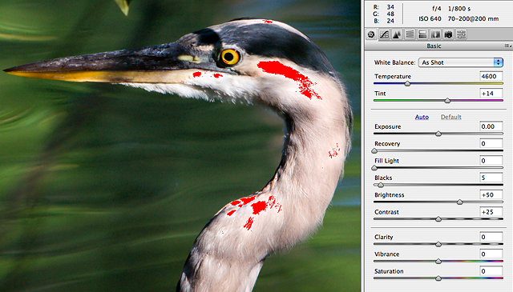Click the Brightness slider handle
Viewport: 513px width, 292px height.
coord(459,202)
